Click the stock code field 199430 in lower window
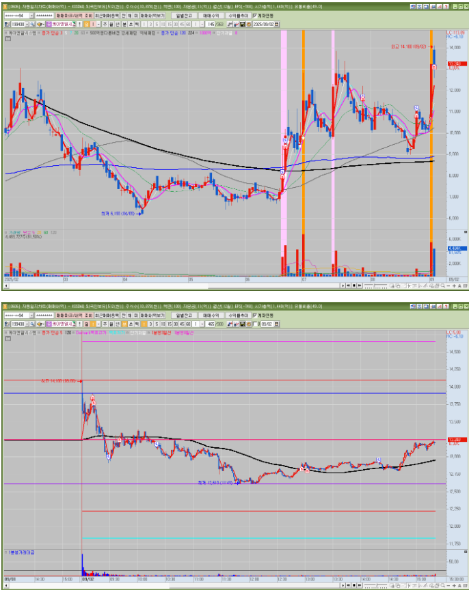 pyautogui.click(x=18, y=324)
